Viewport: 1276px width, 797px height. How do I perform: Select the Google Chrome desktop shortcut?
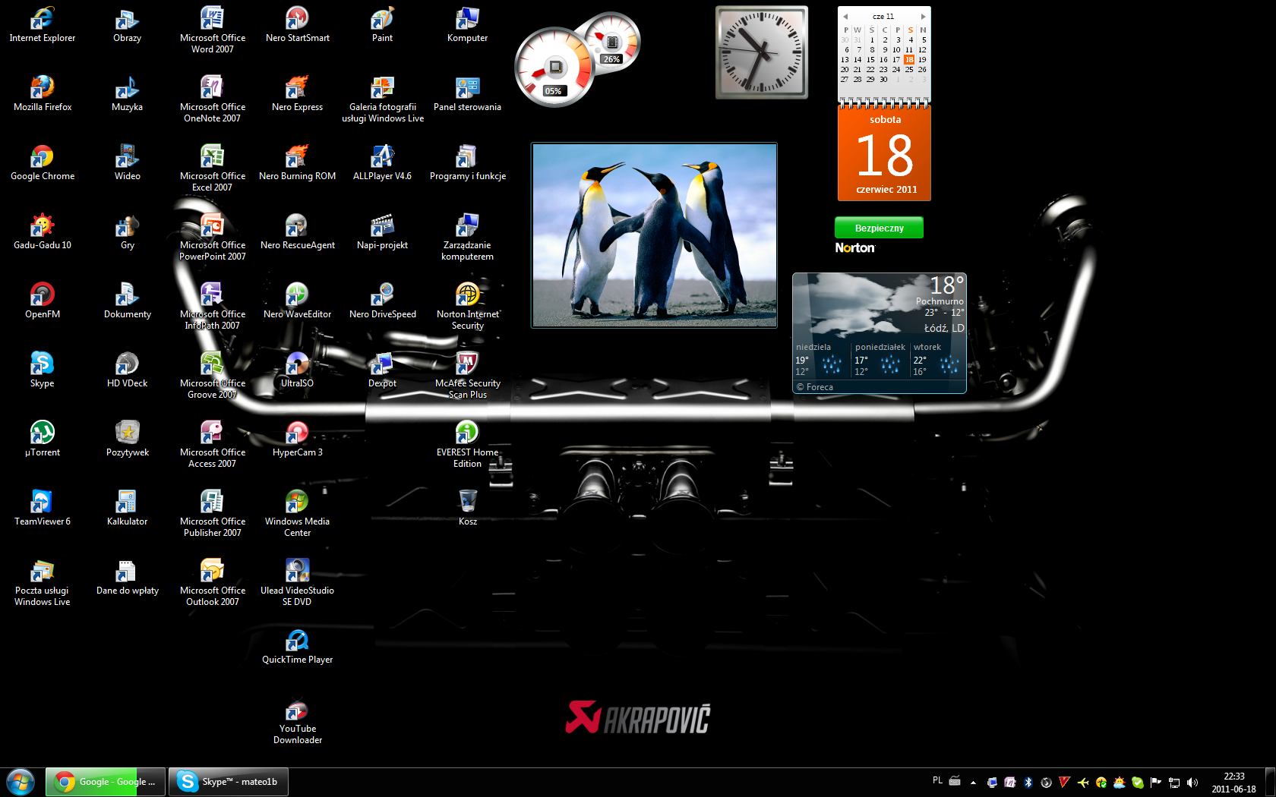[x=43, y=163]
